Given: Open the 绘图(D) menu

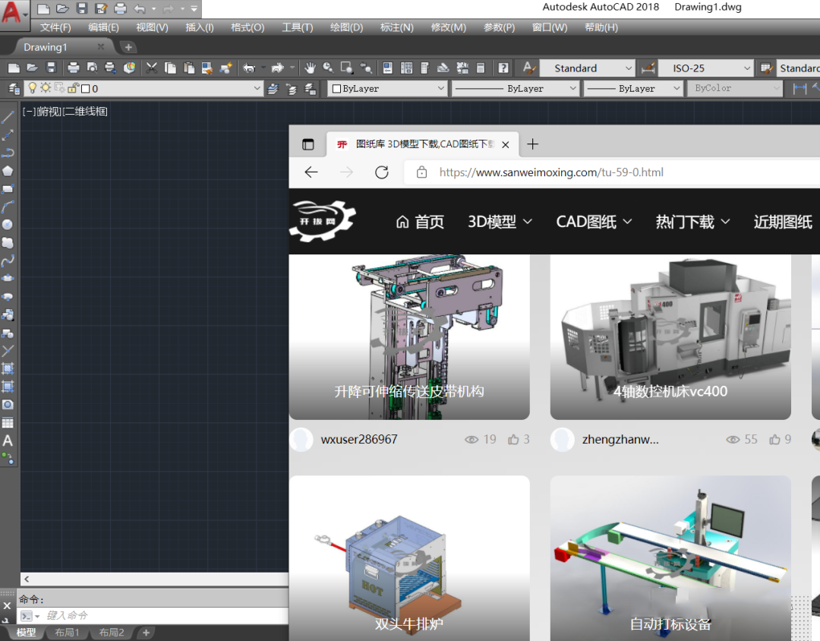Looking at the screenshot, I should tap(345, 27).
